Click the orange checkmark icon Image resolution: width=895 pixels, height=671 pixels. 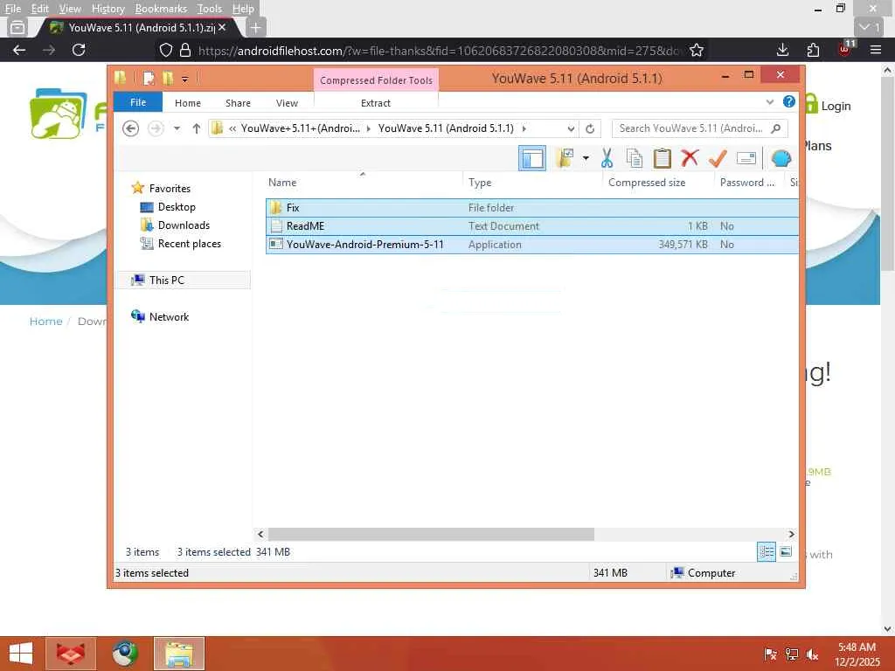[x=718, y=158]
